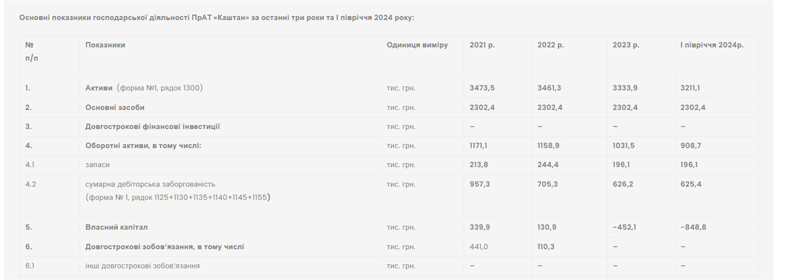Select the -848,8 equity value
Screen dimensions: 808x280
pos(693,228)
